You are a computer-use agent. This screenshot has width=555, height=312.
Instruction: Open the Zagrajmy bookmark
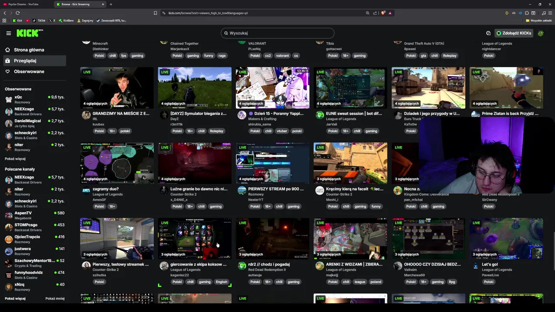pos(85,20)
